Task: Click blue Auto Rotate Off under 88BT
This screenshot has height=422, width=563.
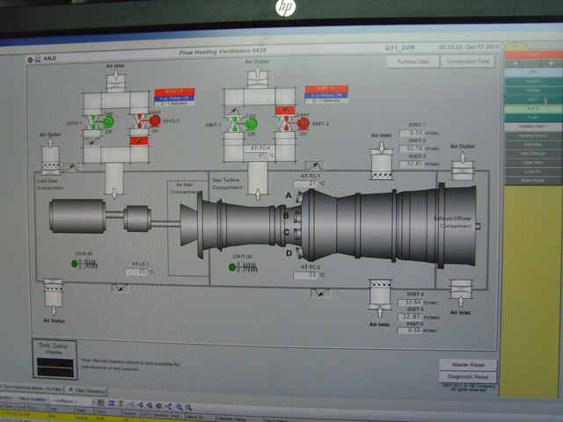Action: [326, 96]
